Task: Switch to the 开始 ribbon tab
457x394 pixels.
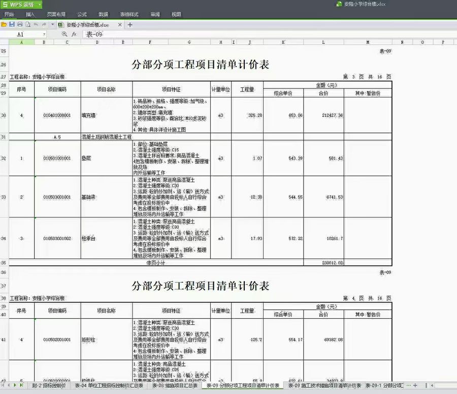Action: 9,14
